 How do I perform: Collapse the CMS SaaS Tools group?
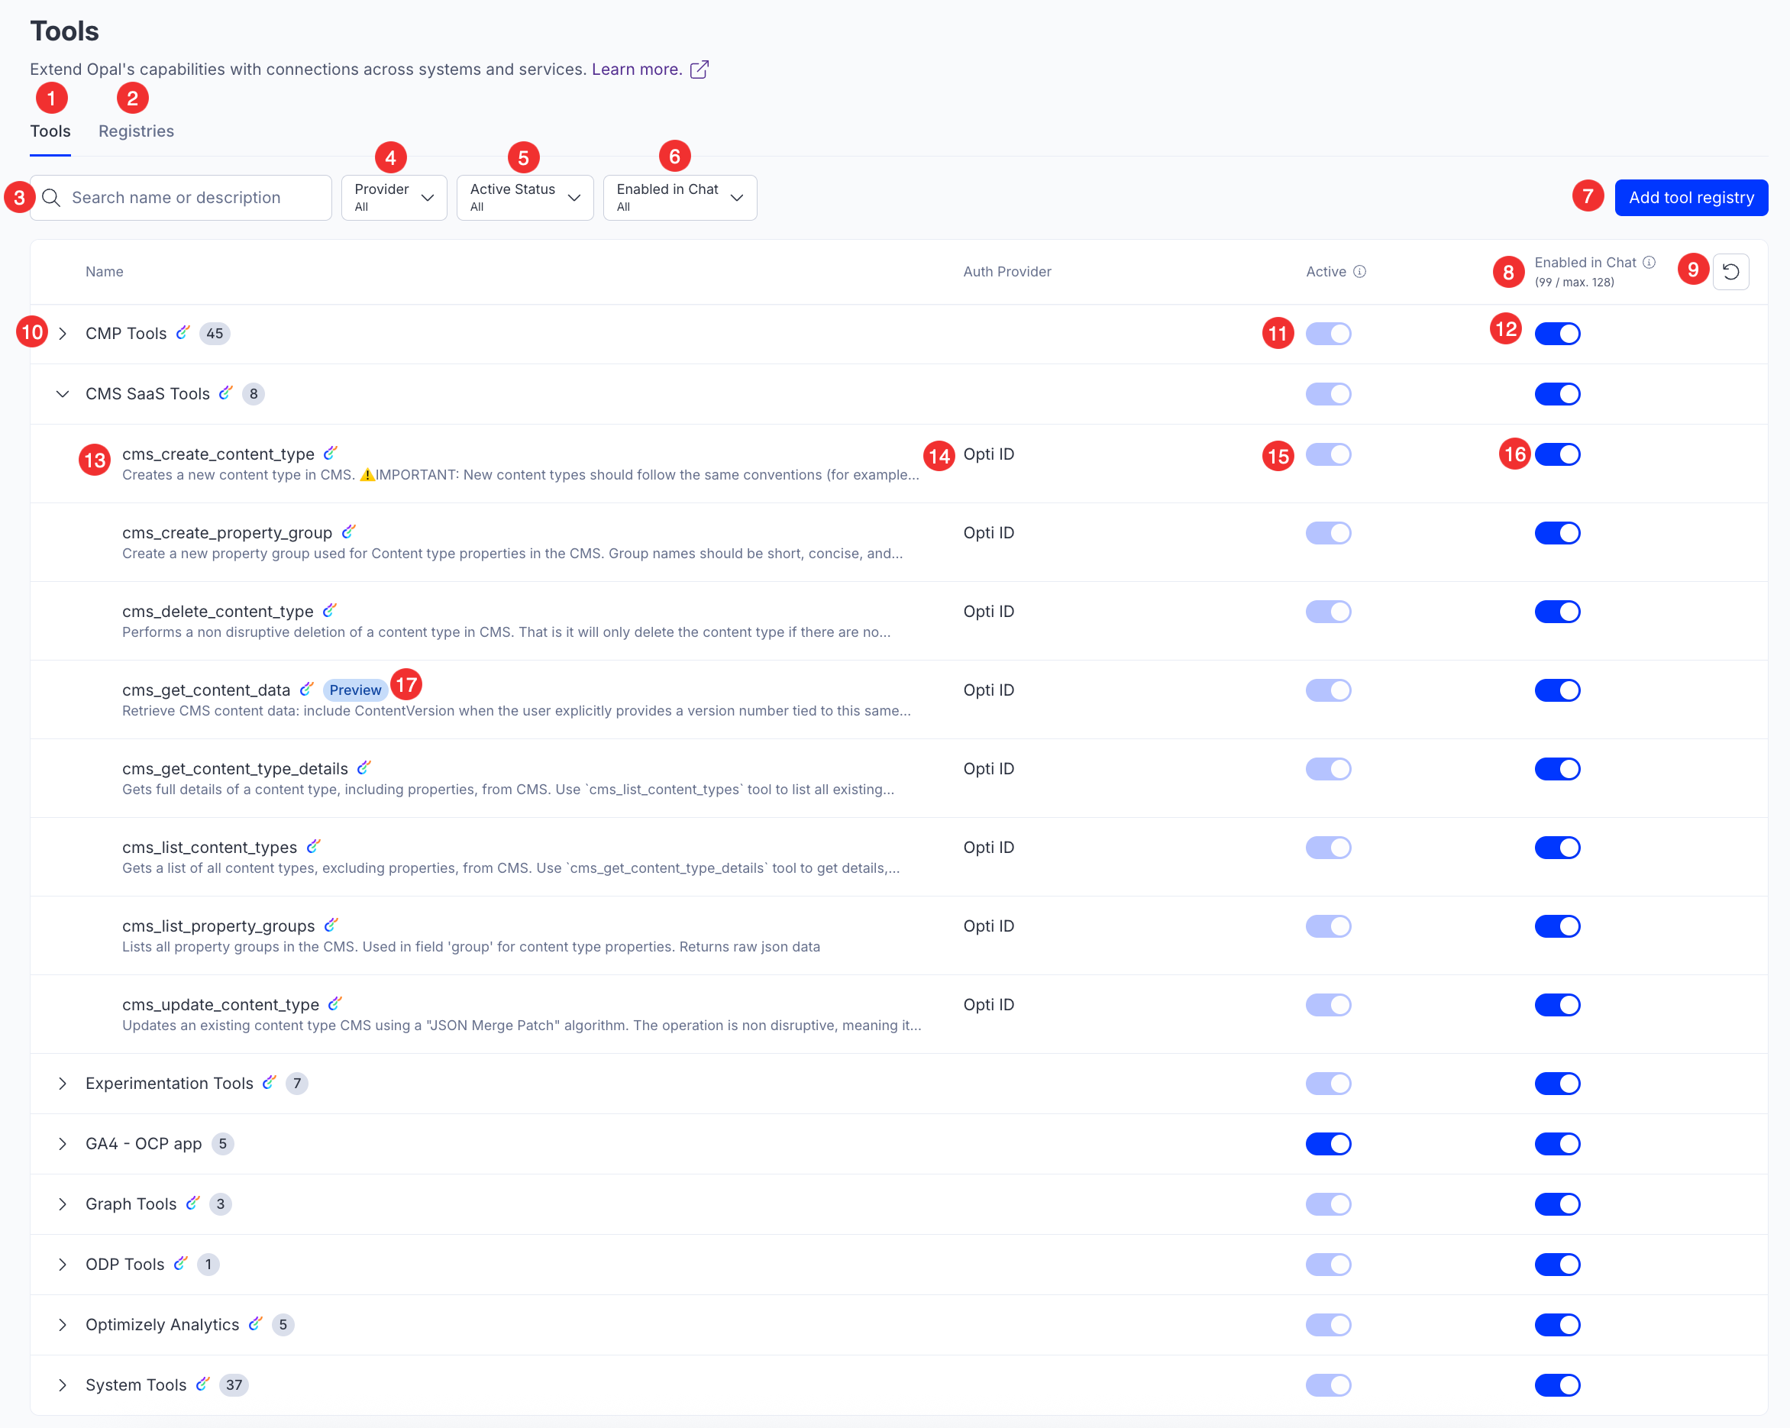coord(63,393)
